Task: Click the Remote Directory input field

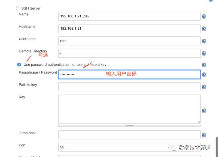Action: tap(129, 53)
